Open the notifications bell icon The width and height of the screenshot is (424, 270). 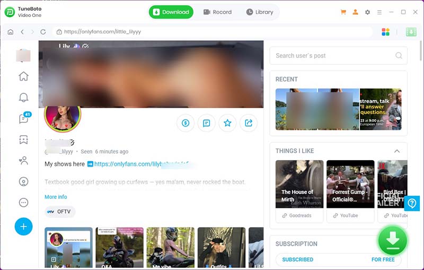click(23, 98)
